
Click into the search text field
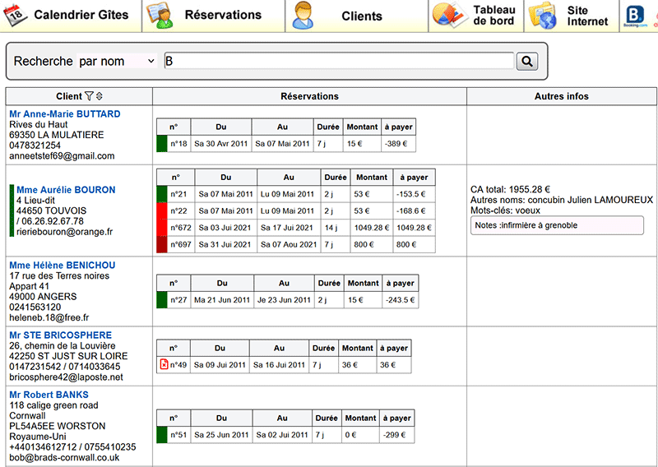(339, 61)
